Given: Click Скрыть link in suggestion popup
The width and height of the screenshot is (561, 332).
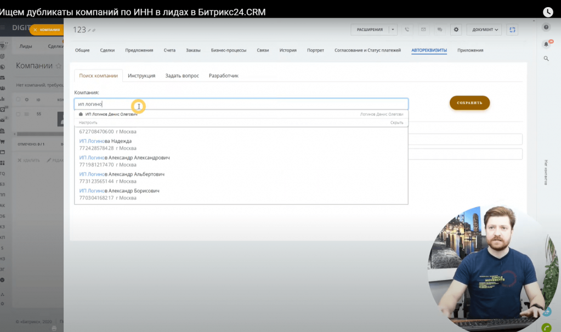Looking at the screenshot, I should 396,123.
